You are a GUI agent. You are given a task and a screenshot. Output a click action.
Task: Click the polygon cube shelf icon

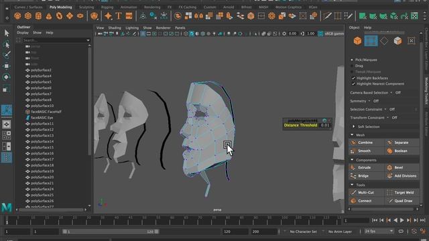(x=28, y=16)
